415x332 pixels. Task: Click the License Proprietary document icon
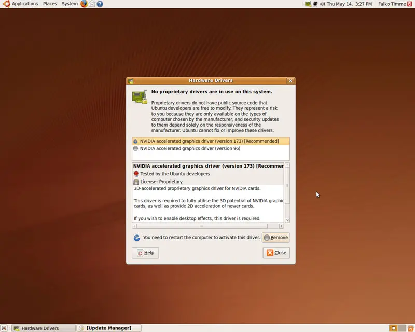(x=136, y=182)
